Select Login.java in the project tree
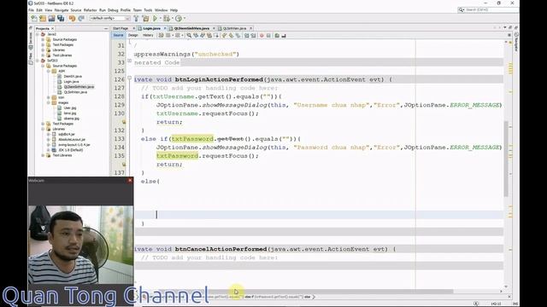The height and width of the screenshot is (307, 547). click(x=71, y=82)
